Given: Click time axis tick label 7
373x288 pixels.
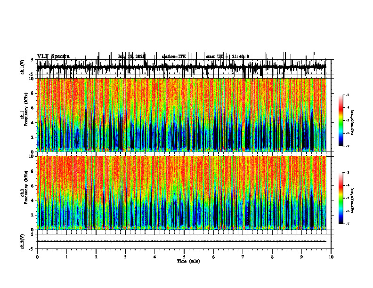Looking at the screenshot, I should coord(243,257).
